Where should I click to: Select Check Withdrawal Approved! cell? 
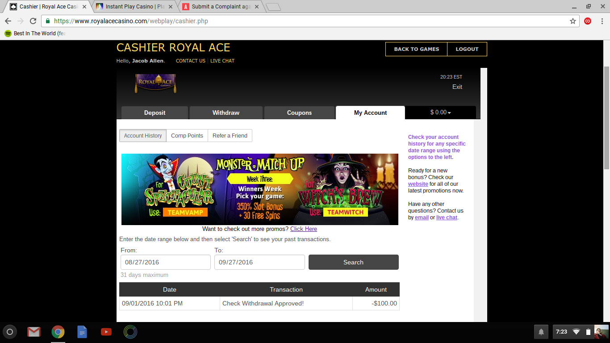(x=286, y=303)
